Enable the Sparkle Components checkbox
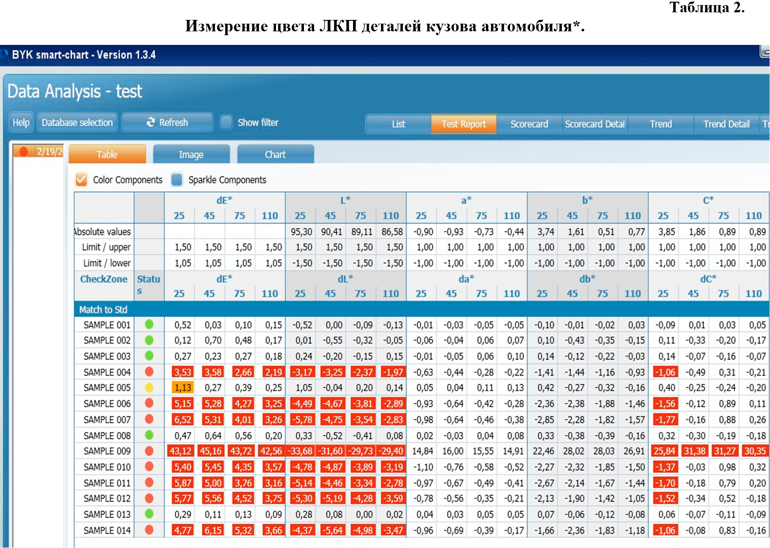Screen dimensions: 770x548 coord(177,180)
